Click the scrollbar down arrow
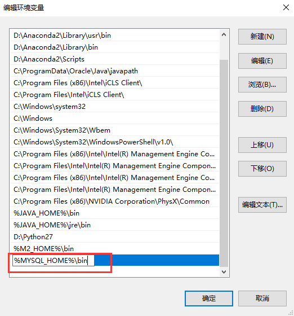The image size is (294, 316). 224,272
